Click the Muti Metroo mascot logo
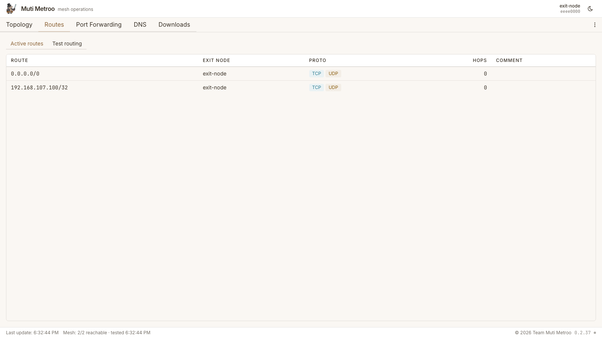 (x=11, y=9)
